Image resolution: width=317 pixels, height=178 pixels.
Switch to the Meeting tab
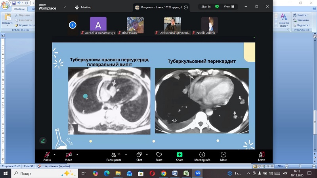pos(83,7)
